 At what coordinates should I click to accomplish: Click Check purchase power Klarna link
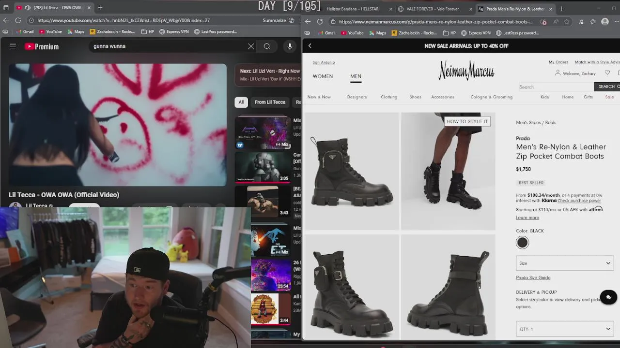(x=579, y=201)
